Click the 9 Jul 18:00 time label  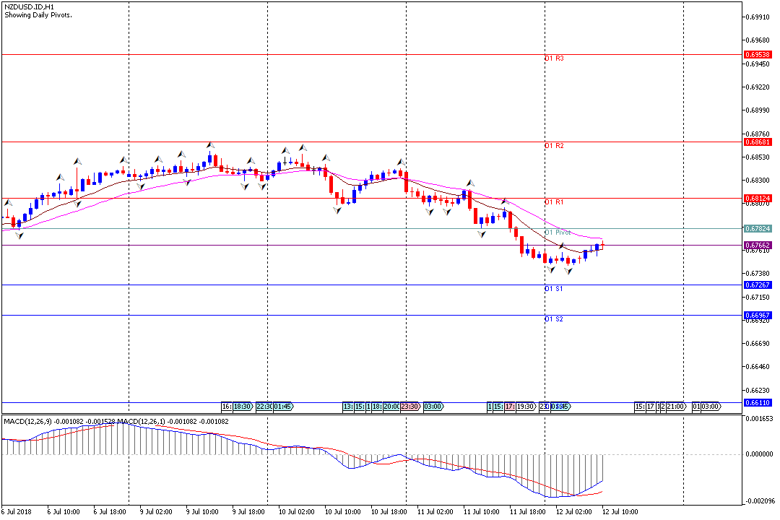pyautogui.click(x=248, y=511)
